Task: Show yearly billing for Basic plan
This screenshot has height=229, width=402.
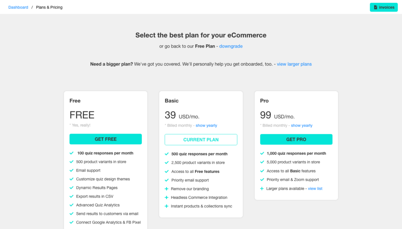Action: click(x=206, y=125)
